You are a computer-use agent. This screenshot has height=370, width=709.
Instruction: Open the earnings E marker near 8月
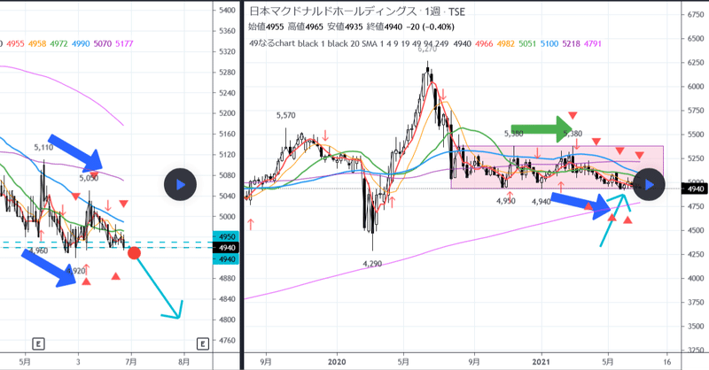click(x=203, y=344)
